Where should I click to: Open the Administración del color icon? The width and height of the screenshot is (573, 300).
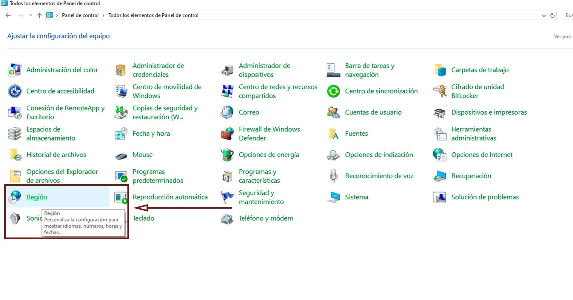click(15, 70)
